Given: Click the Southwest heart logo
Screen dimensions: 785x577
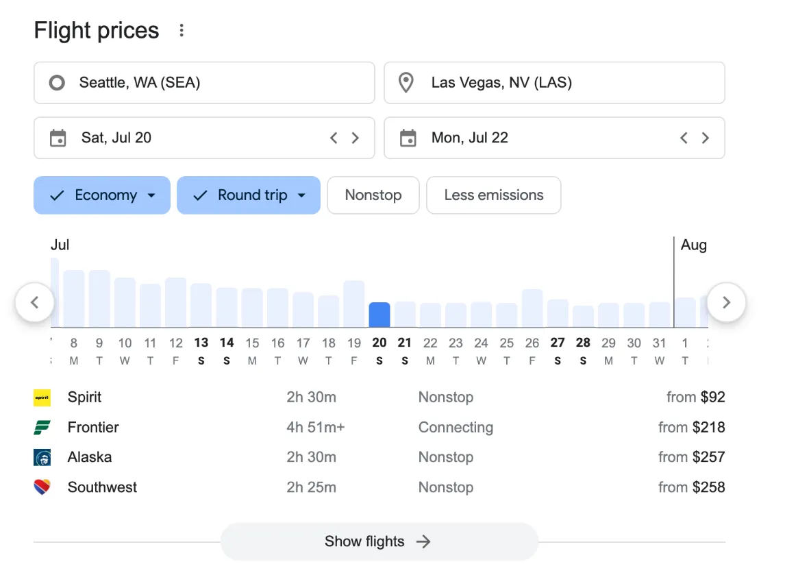Looking at the screenshot, I should 42,487.
